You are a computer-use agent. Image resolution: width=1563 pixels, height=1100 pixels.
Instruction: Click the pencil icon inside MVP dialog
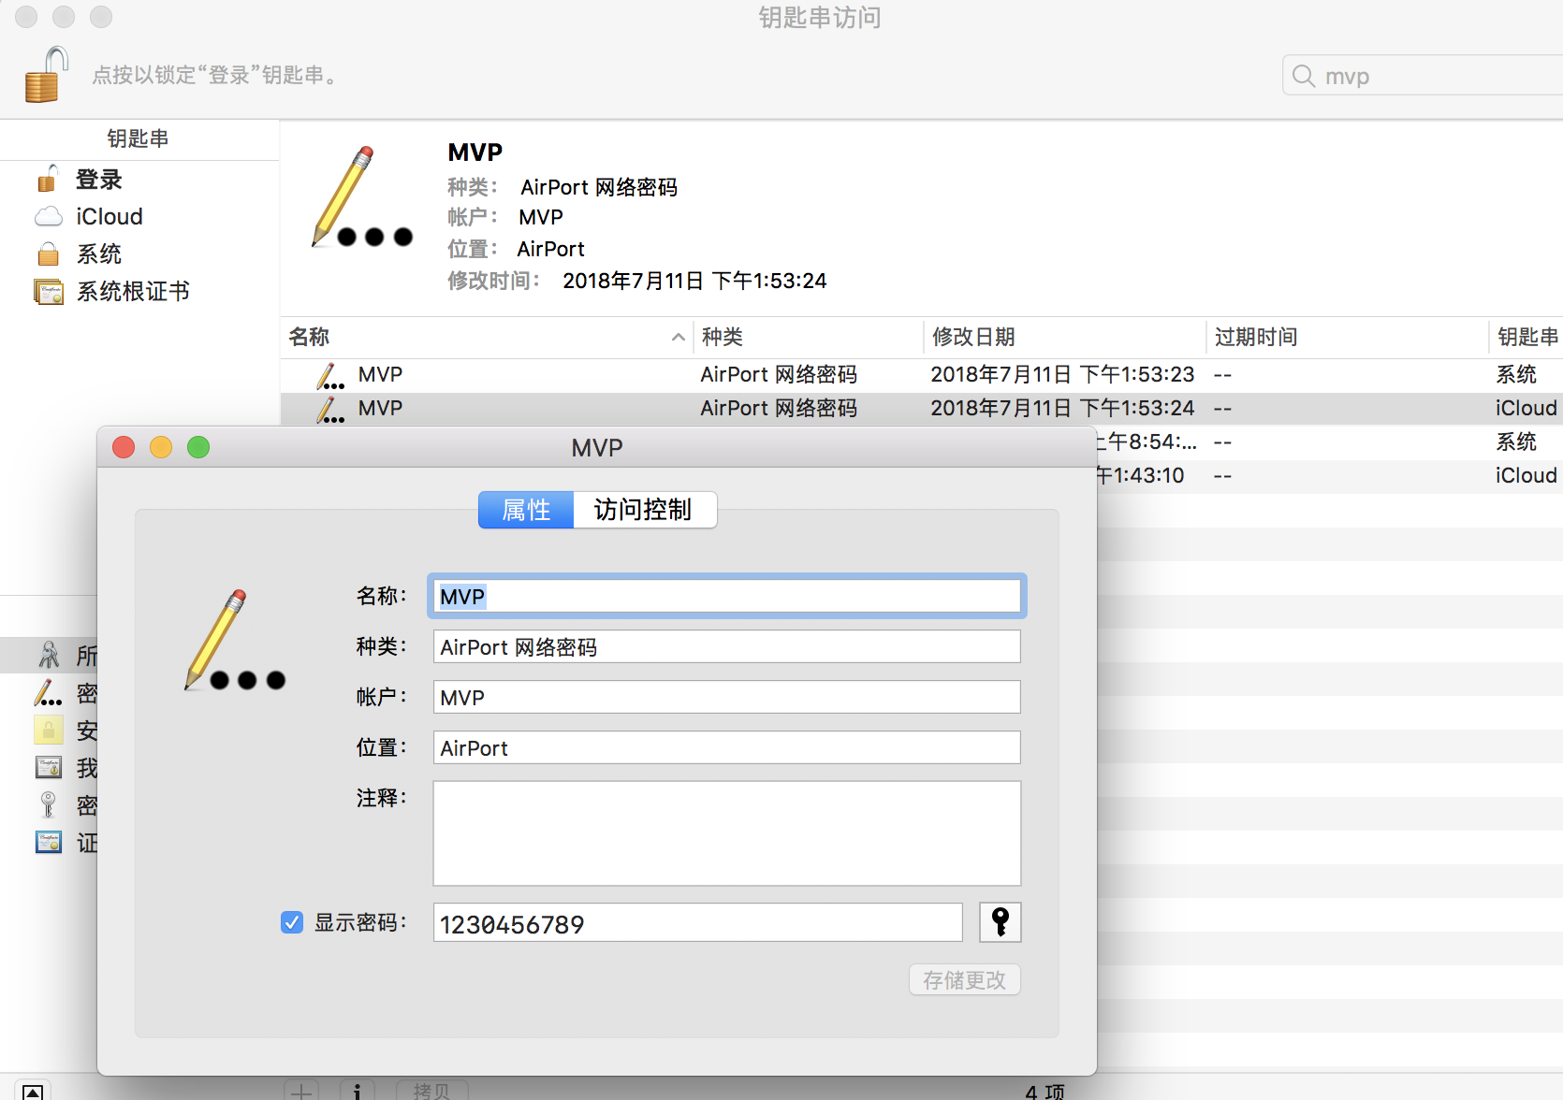(x=235, y=641)
